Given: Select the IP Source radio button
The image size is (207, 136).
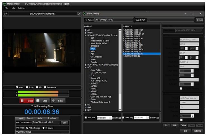Looking at the screenshot, I should tap(43, 128).
